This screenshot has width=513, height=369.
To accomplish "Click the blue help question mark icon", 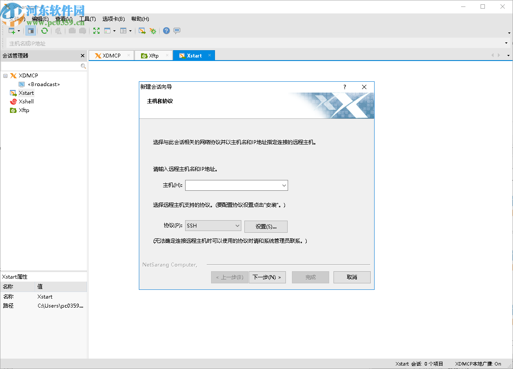I will (166, 31).
